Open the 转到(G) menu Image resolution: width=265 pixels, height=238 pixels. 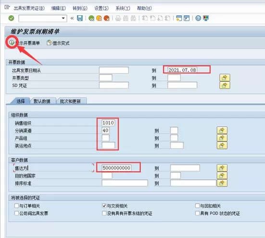pyautogui.click(x=80, y=8)
